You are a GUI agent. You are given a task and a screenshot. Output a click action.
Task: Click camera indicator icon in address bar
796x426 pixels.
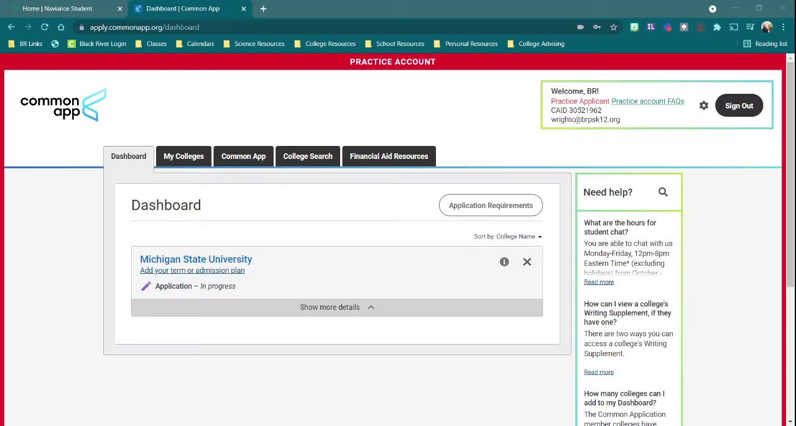(580, 27)
